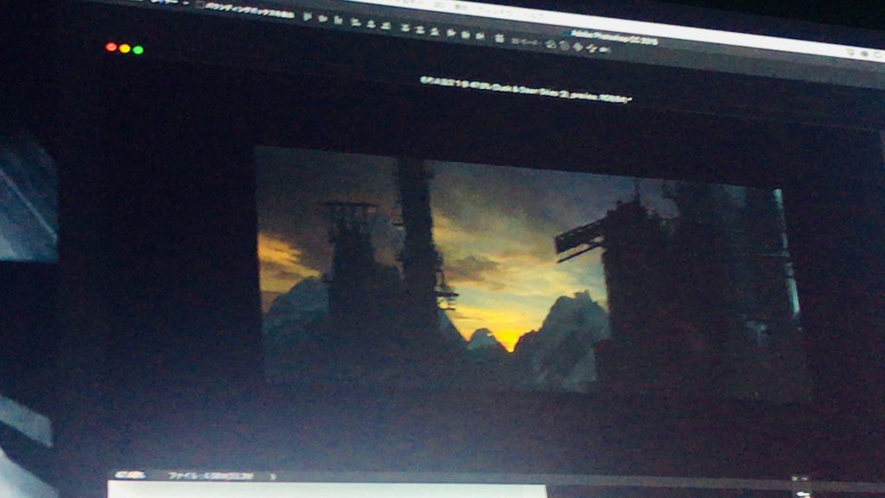Select the 3D roll mode icon

click(564, 46)
